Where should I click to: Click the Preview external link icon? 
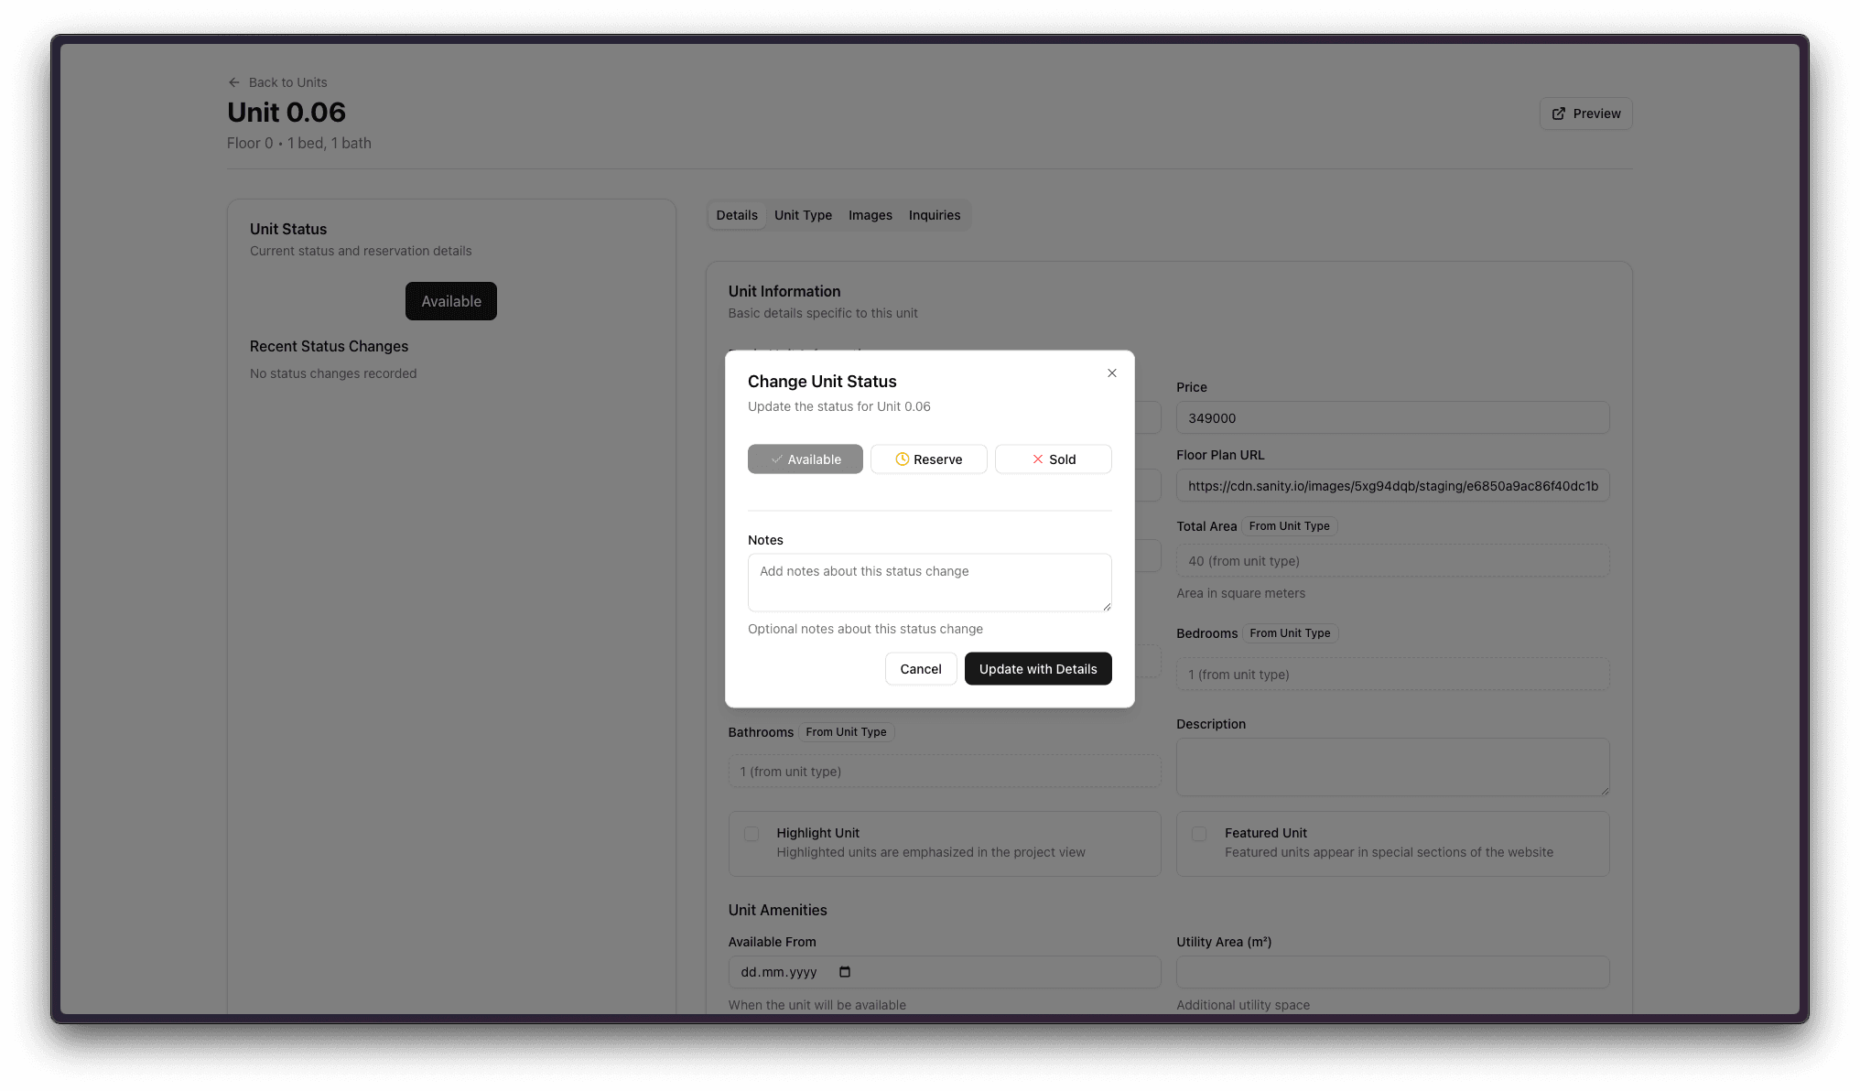(1558, 113)
